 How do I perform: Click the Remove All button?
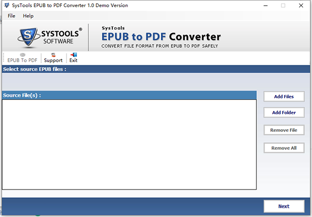pos(284,148)
